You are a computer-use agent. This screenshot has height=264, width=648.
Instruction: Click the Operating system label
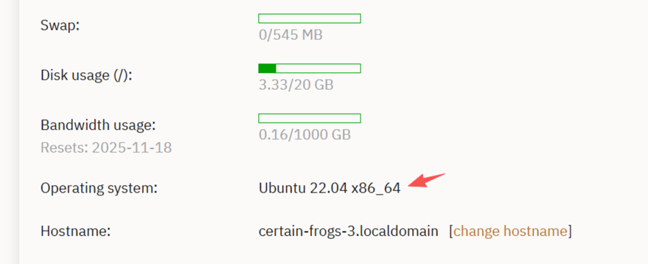(x=99, y=188)
